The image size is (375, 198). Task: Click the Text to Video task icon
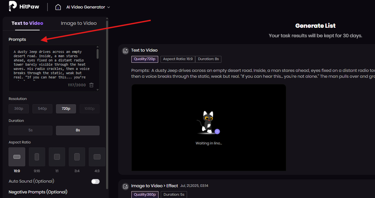coord(125,51)
